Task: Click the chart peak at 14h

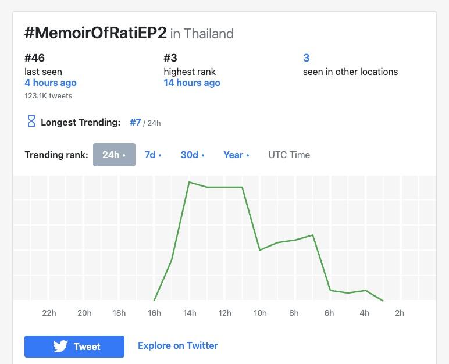Action: (190, 182)
